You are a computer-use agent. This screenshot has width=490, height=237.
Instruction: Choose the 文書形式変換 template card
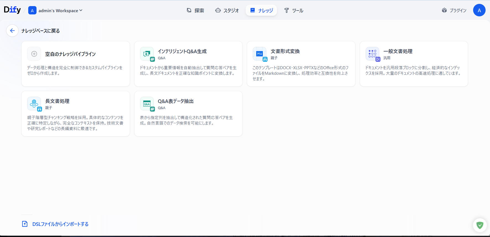click(x=301, y=64)
